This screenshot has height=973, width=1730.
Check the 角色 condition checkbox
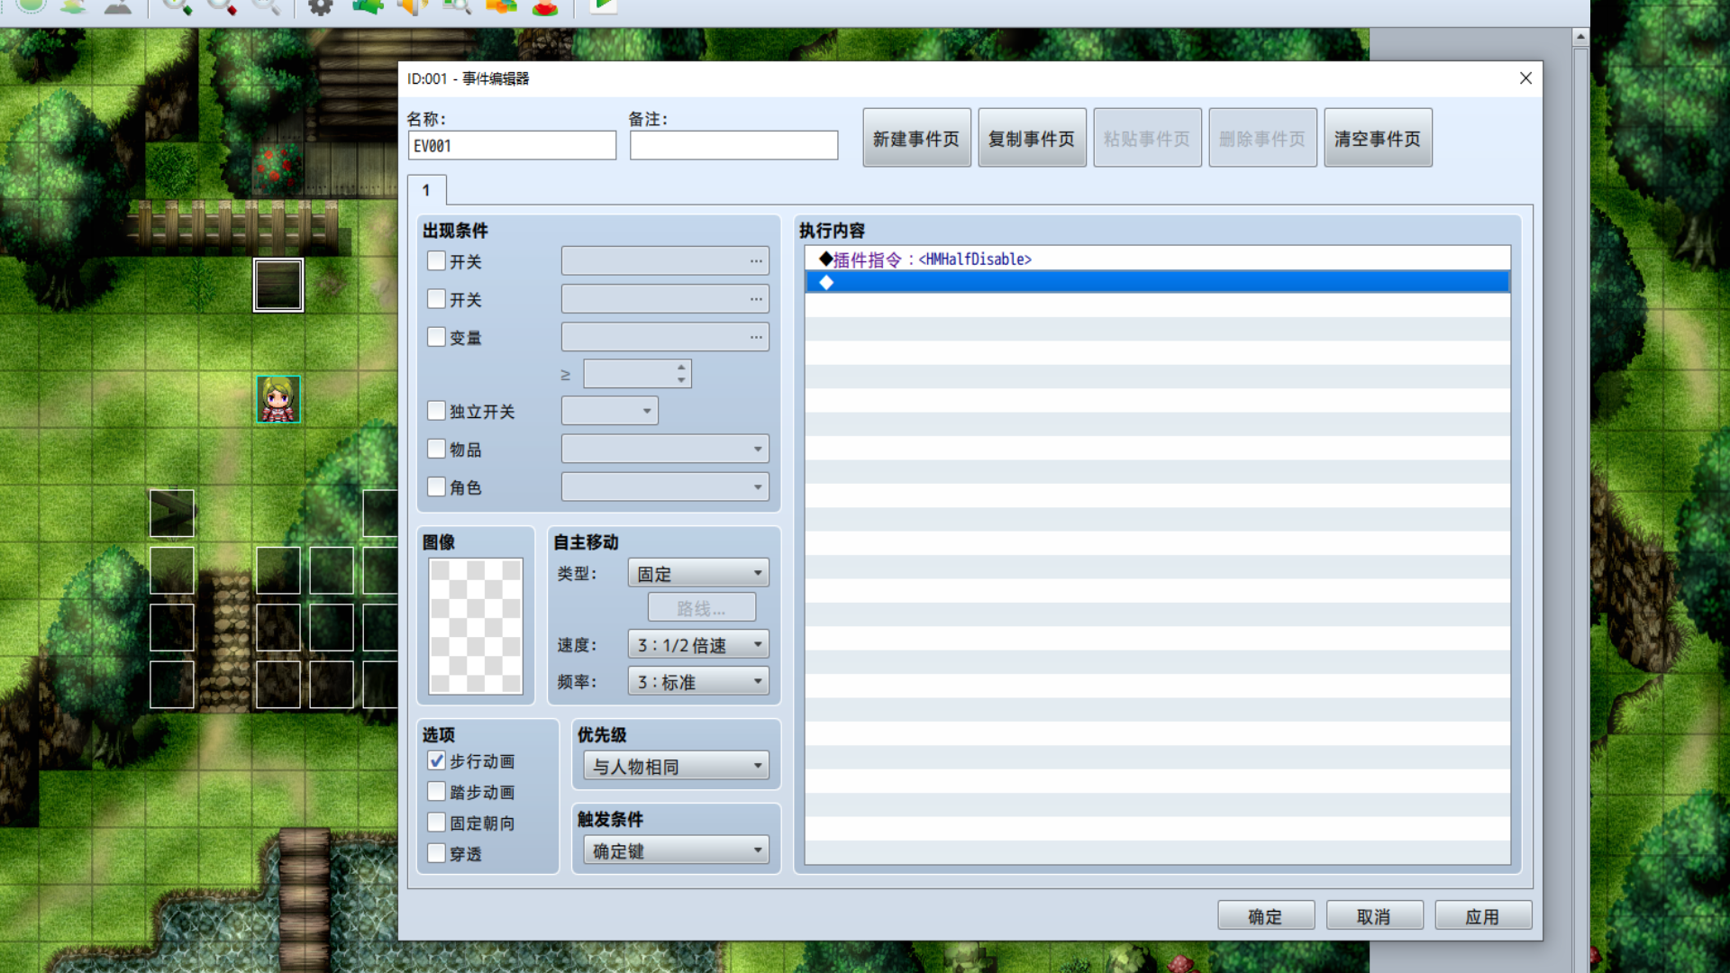(436, 486)
